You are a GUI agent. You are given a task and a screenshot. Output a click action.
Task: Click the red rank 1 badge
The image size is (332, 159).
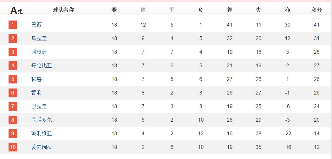pyautogui.click(x=13, y=25)
